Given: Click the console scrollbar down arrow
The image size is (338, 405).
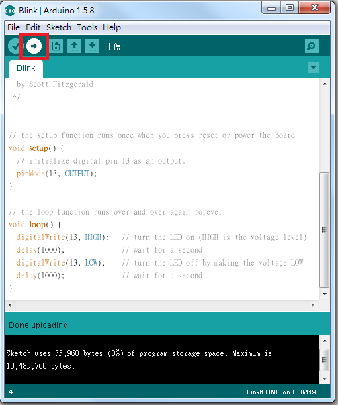Looking at the screenshot, I should [x=325, y=379].
